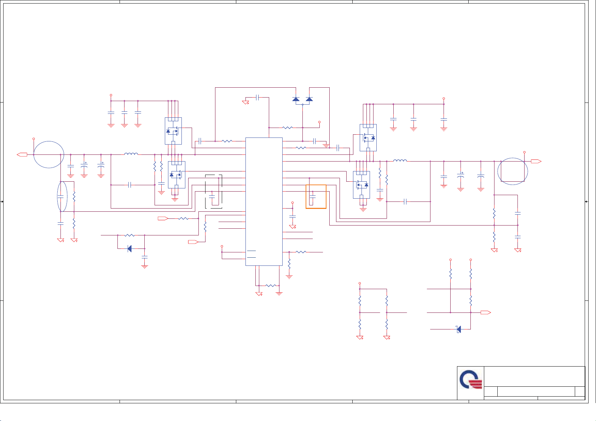Select the lower-left MOSFET symbol
The height and width of the screenshot is (421, 596).
click(177, 175)
